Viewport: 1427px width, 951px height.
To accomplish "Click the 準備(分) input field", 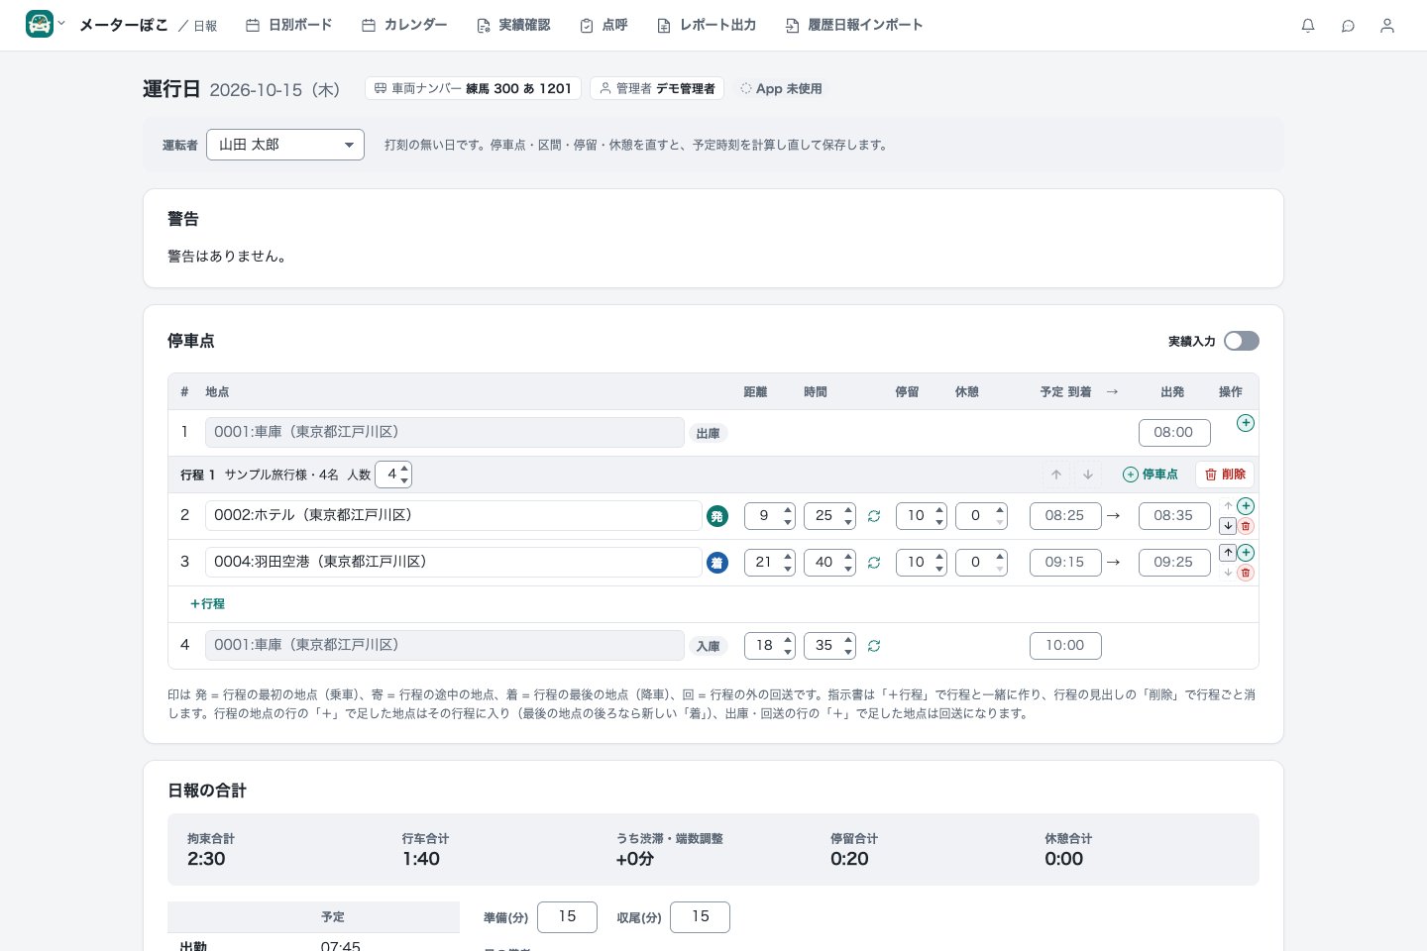I will point(567,917).
